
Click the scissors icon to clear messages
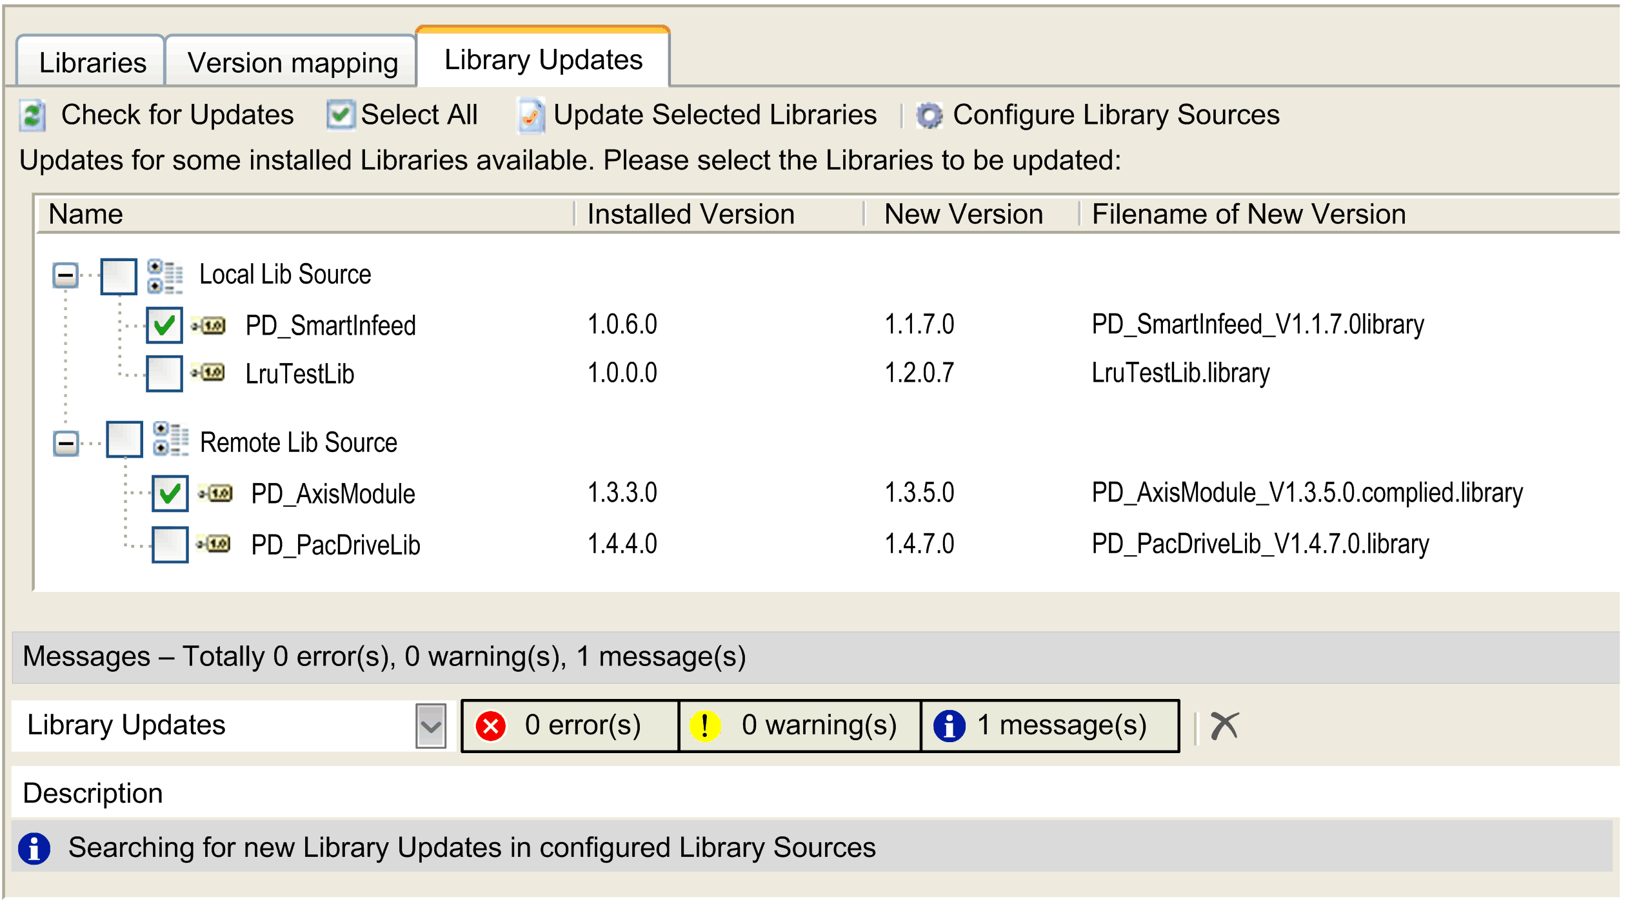(1225, 725)
